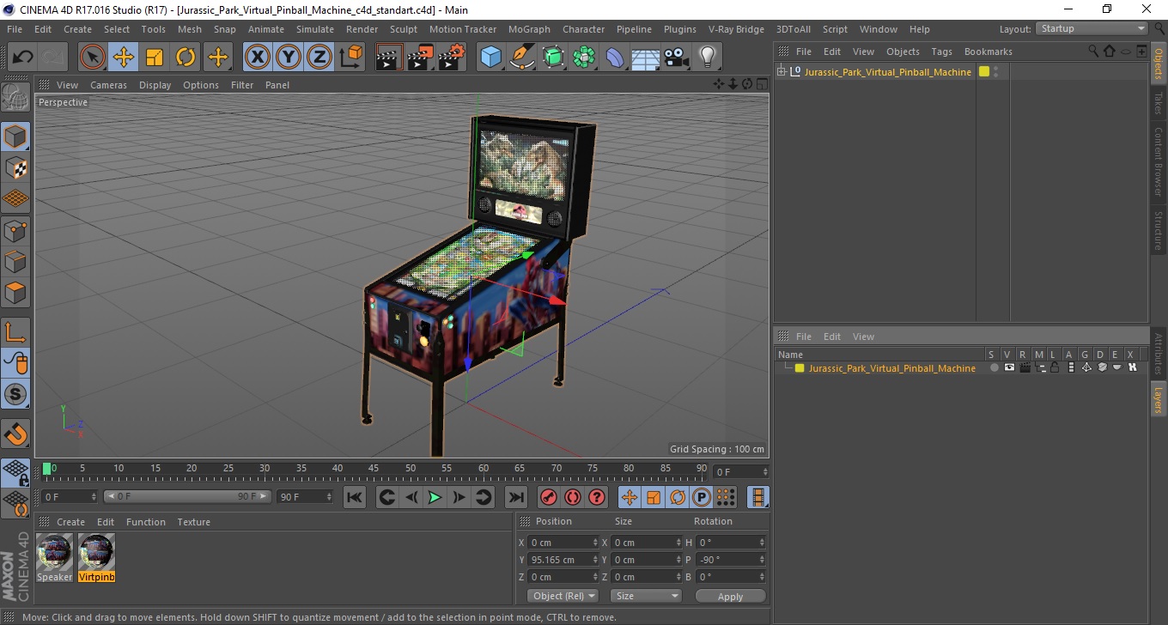Open the Size mode dropdown
The height and width of the screenshot is (625, 1168).
click(x=646, y=596)
